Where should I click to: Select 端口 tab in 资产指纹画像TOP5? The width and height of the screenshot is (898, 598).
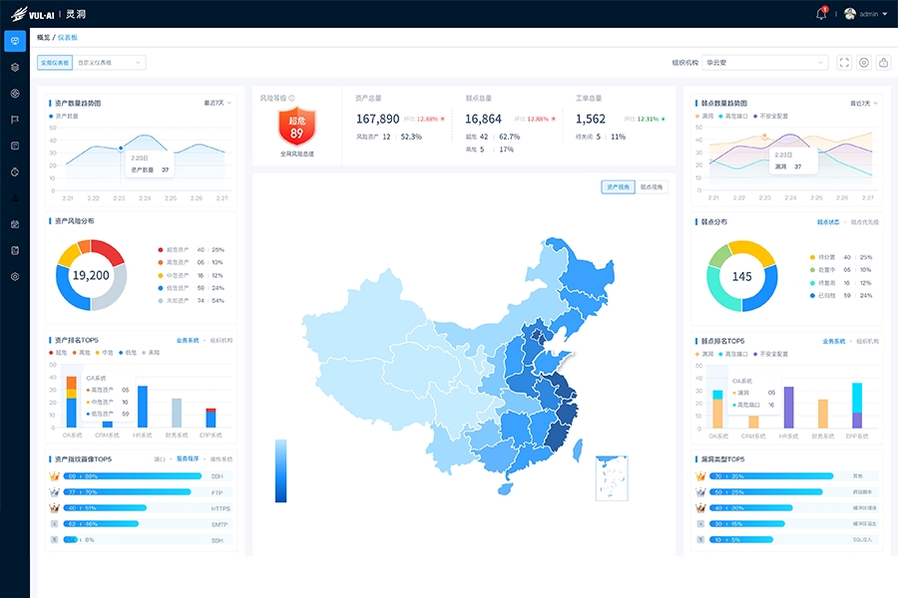[160, 458]
